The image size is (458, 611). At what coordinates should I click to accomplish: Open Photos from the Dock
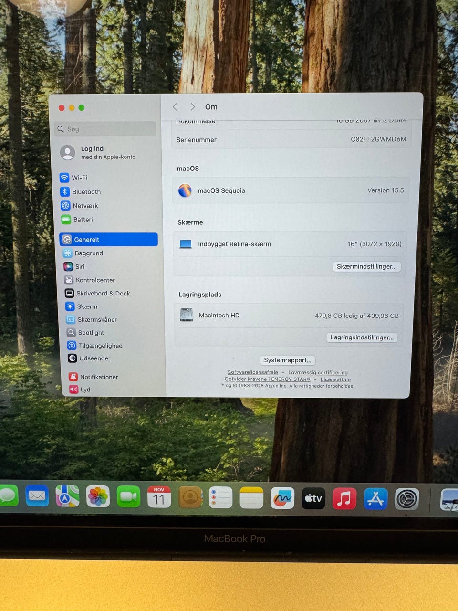98,497
